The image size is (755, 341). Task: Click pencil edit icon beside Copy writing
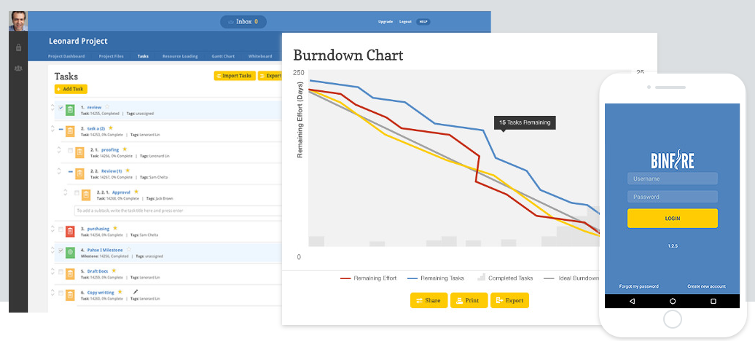coord(136,292)
